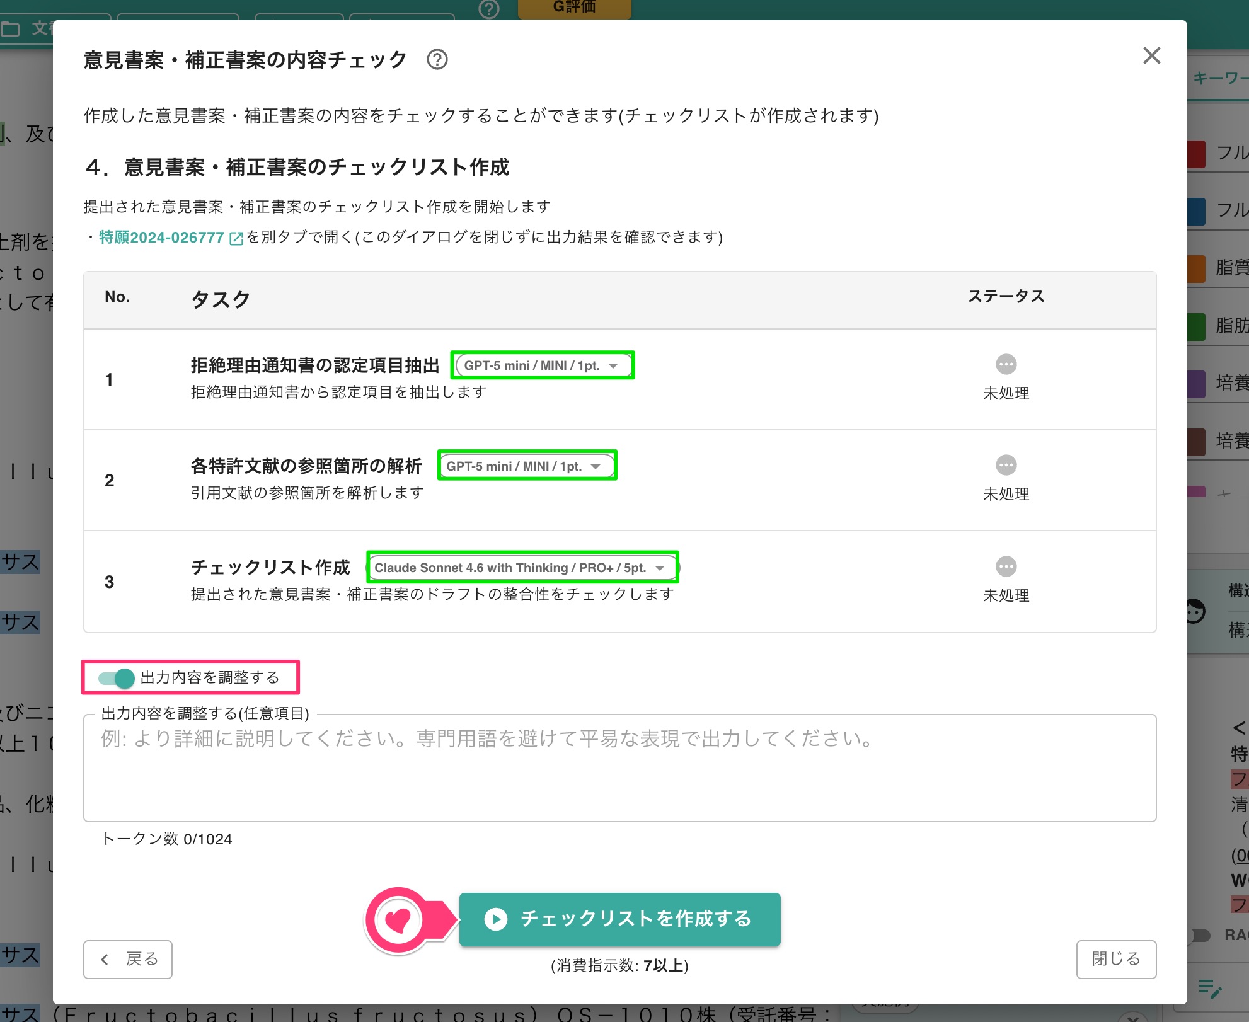Click the edit list icon at bottom right
1249x1022 pixels.
(1209, 989)
